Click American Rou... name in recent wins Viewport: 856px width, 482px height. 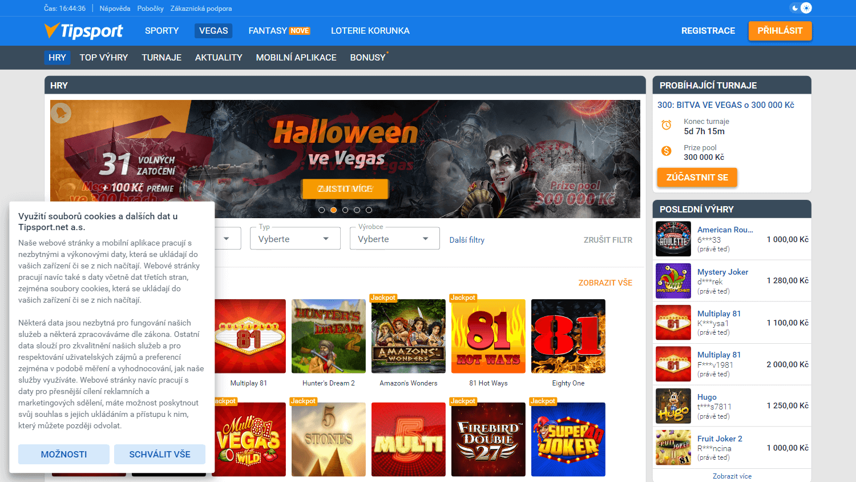pyautogui.click(x=725, y=230)
